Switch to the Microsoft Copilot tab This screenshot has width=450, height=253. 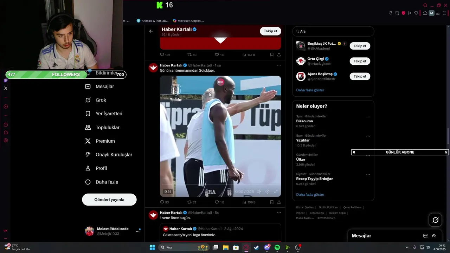click(x=188, y=21)
